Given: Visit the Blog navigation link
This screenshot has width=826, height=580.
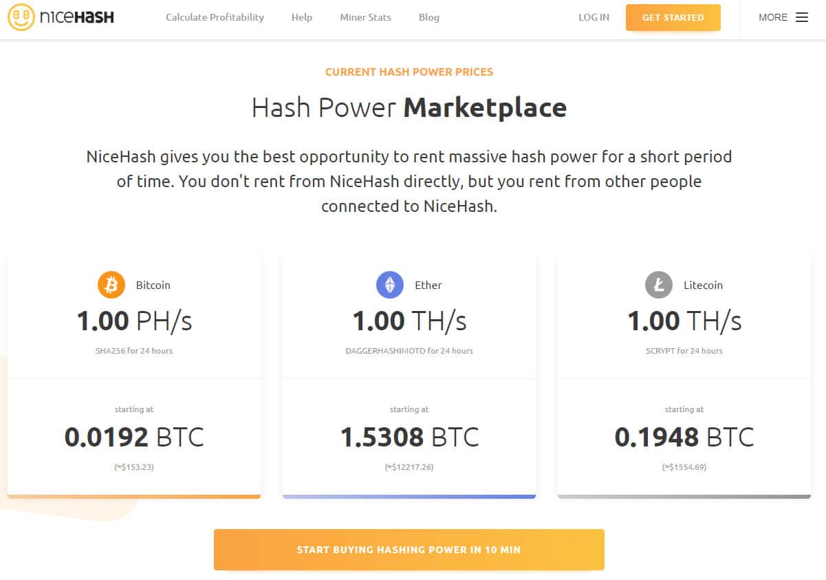Looking at the screenshot, I should click(x=428, y=18).
